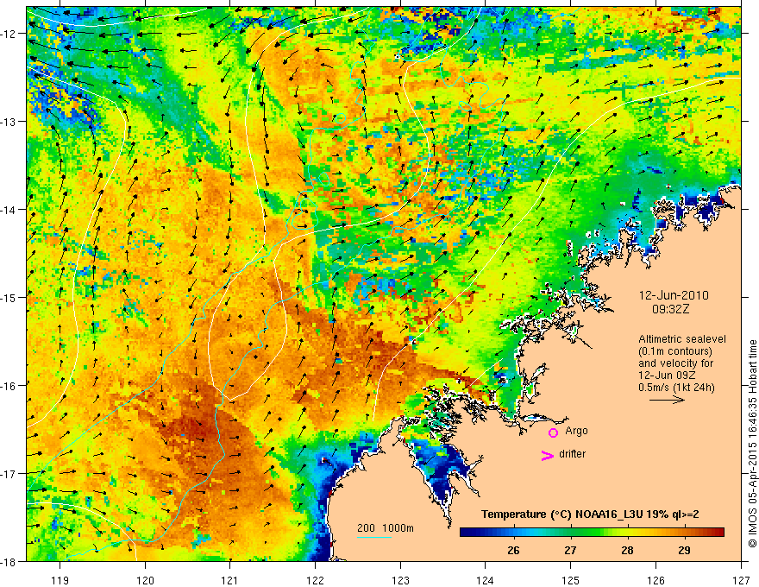Click the cyan 200m isobath legend line
The width and height of the screenshot is (759, 587).
pos(374,537)
